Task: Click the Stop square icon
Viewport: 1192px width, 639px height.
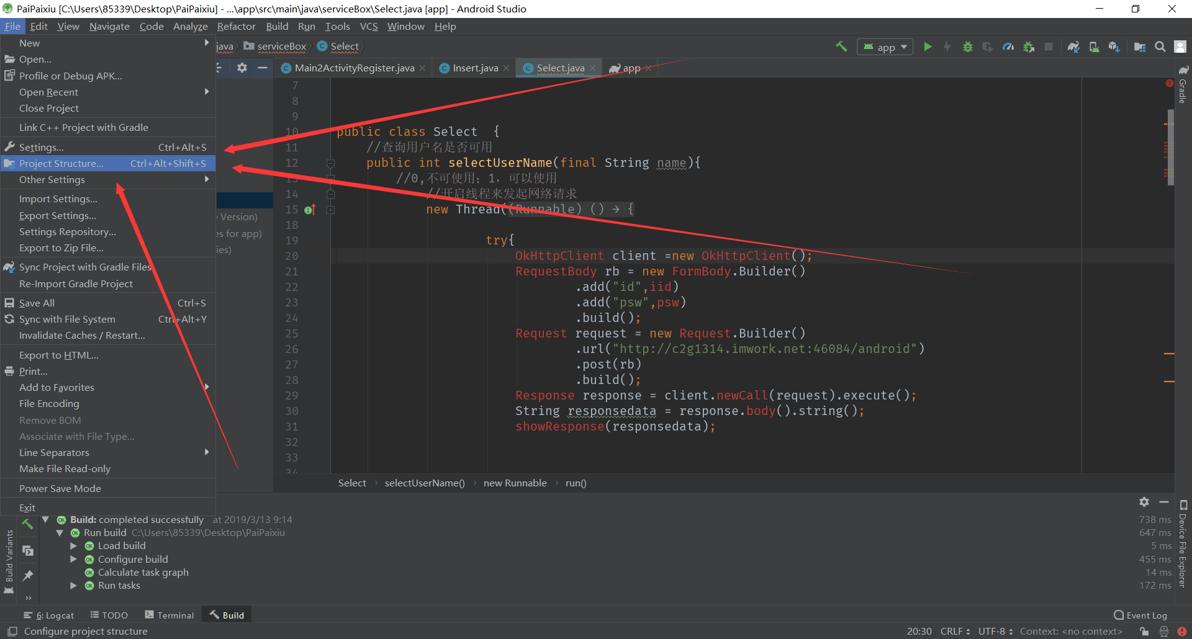Action: [x=1049, y=47]
